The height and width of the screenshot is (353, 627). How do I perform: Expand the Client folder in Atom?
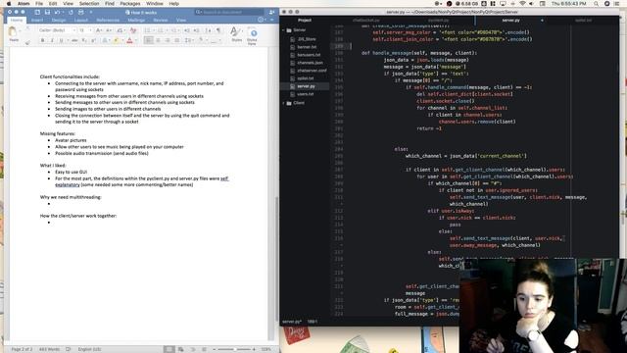[x=284, y=103]
